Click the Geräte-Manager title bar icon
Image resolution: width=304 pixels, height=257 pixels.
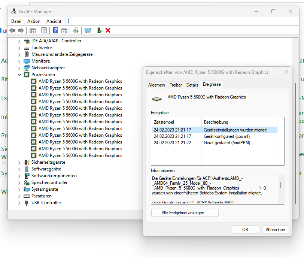[13, 12]
